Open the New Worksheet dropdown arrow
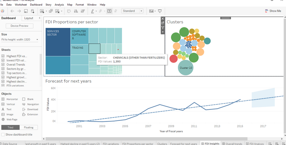 [x=46, y=11]
